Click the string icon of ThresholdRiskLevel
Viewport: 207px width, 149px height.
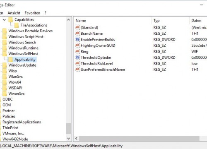click(77, 63)
